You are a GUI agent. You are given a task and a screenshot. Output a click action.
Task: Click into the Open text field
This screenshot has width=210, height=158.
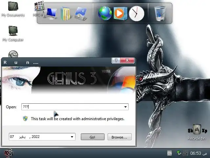click(72, 107)
